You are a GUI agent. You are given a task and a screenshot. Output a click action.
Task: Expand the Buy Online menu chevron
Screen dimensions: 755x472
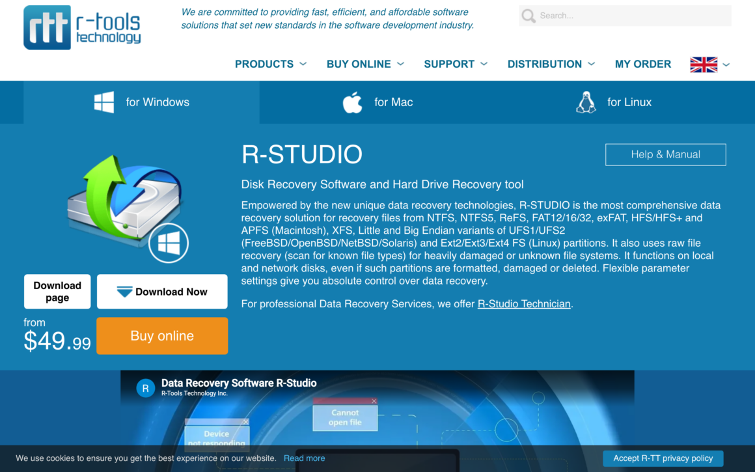[400, 64]
